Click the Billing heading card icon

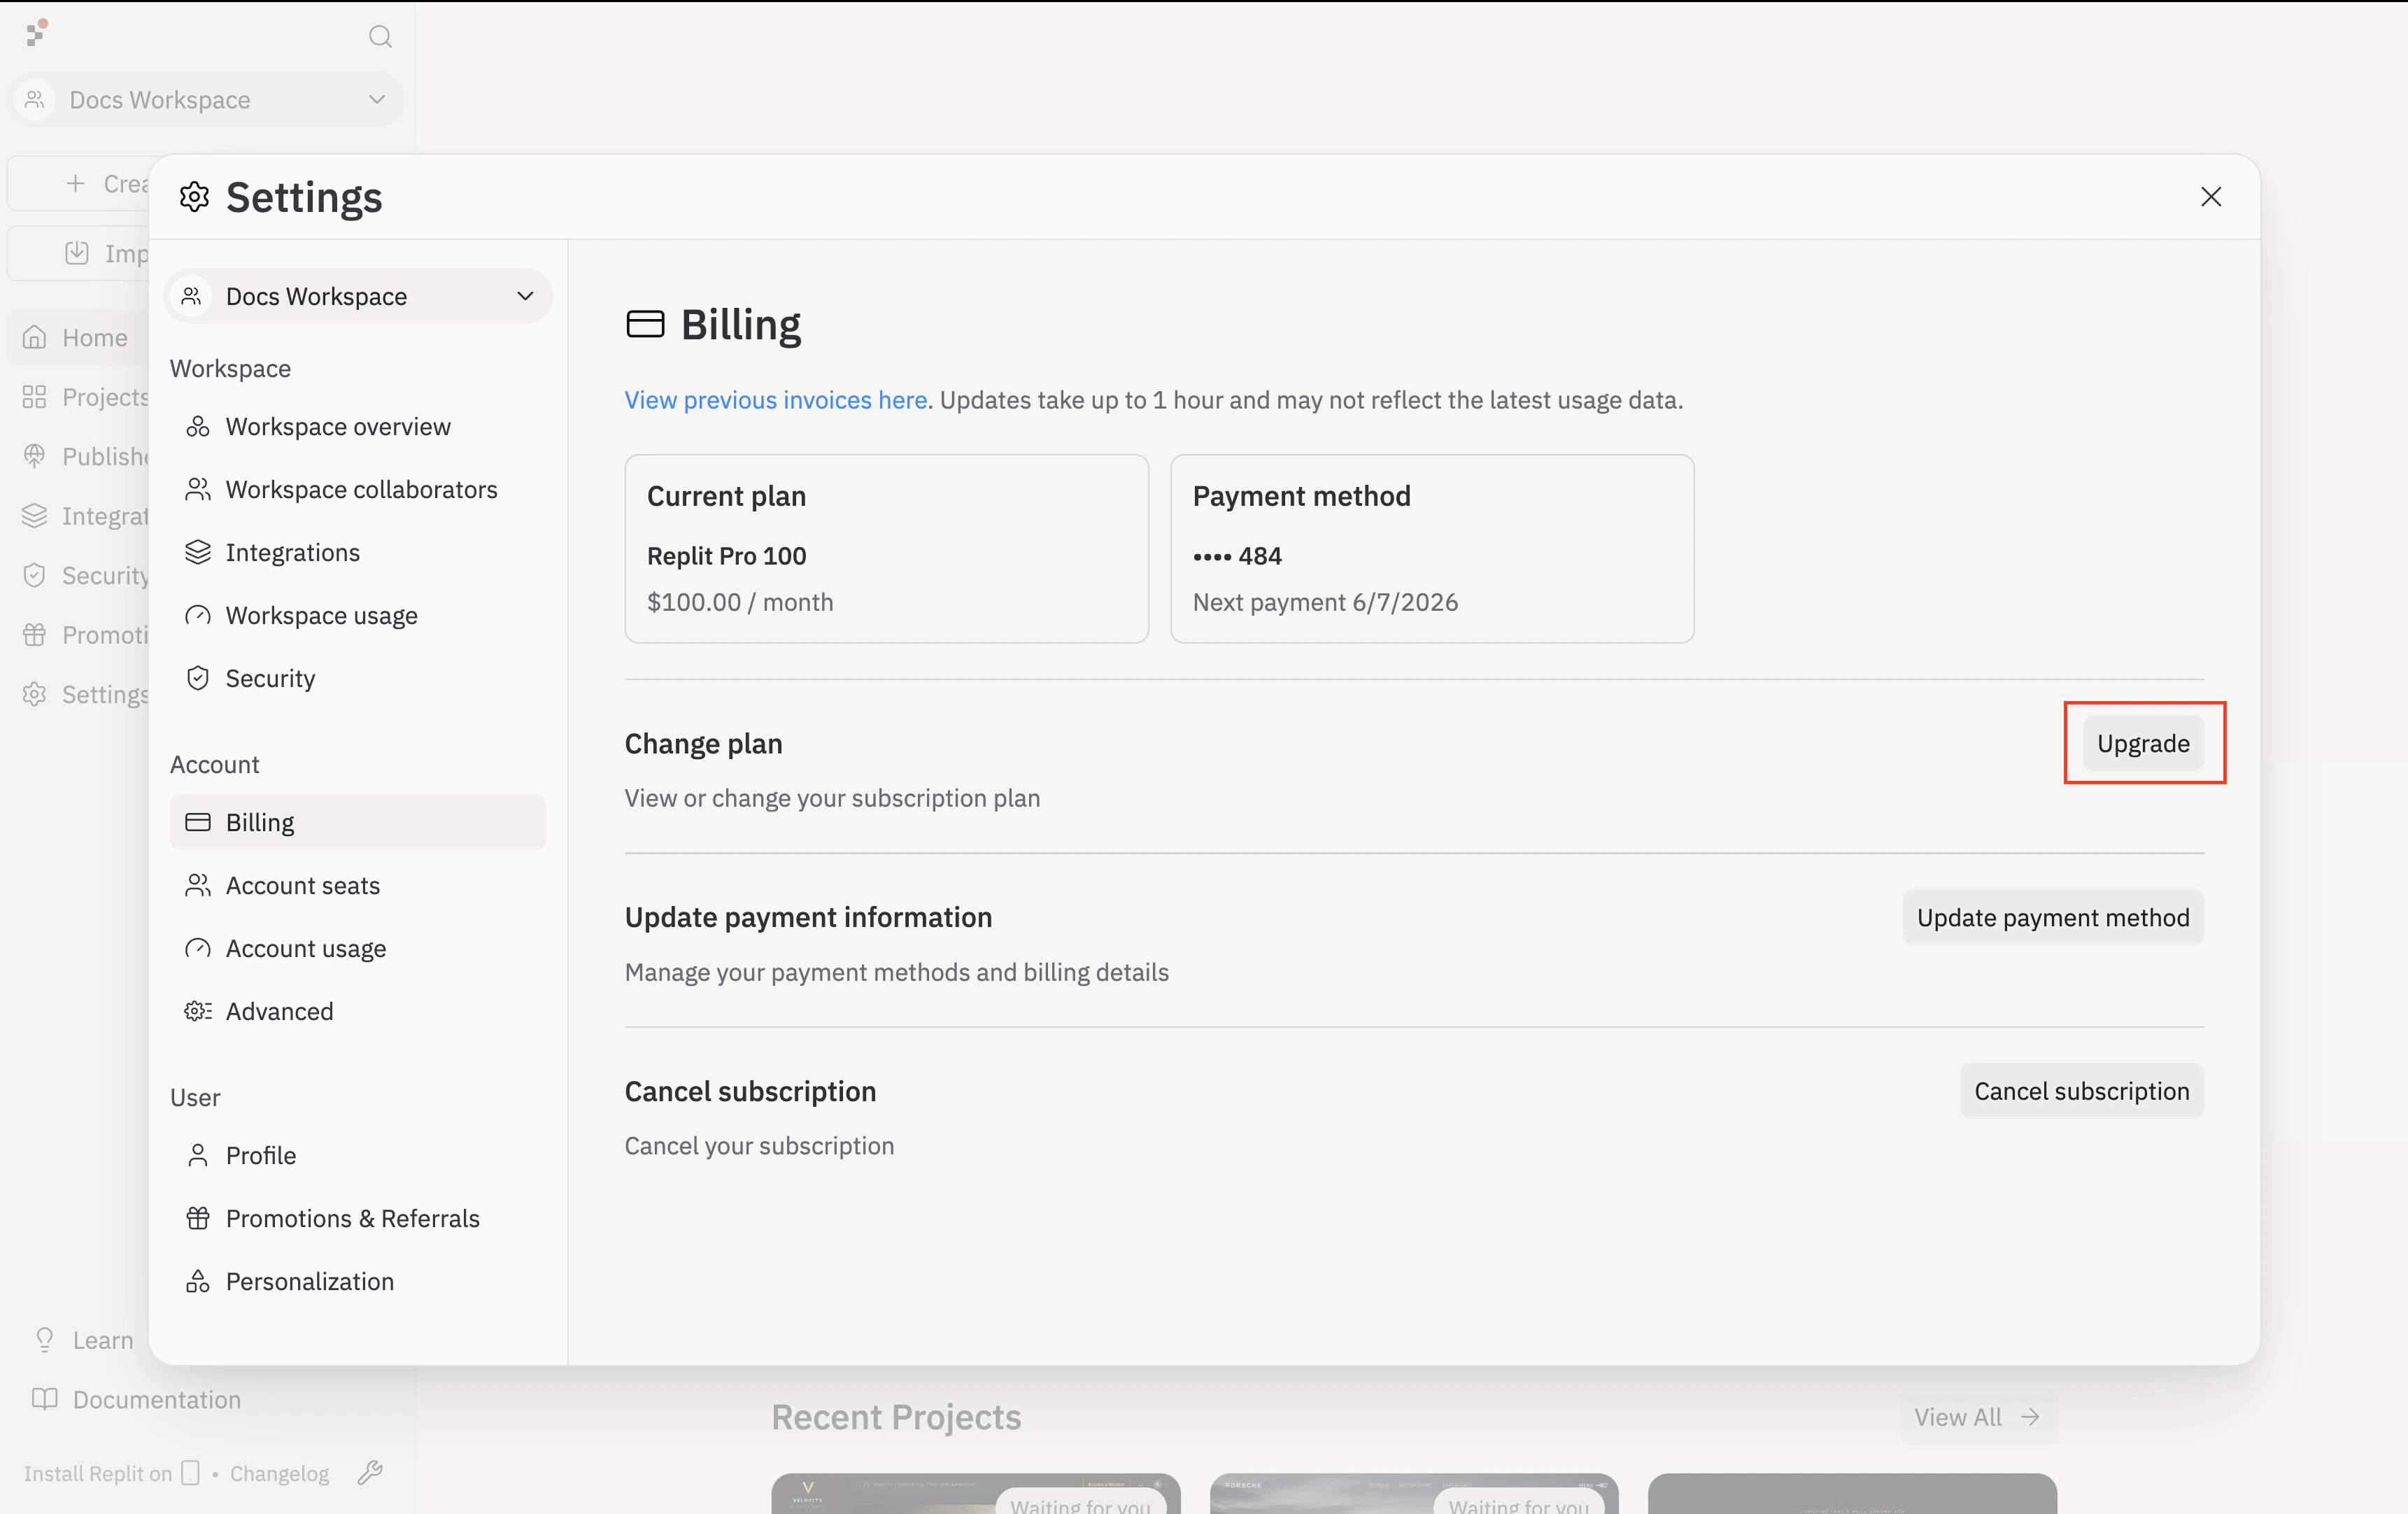pyautogui.click(x=645, y=325)
